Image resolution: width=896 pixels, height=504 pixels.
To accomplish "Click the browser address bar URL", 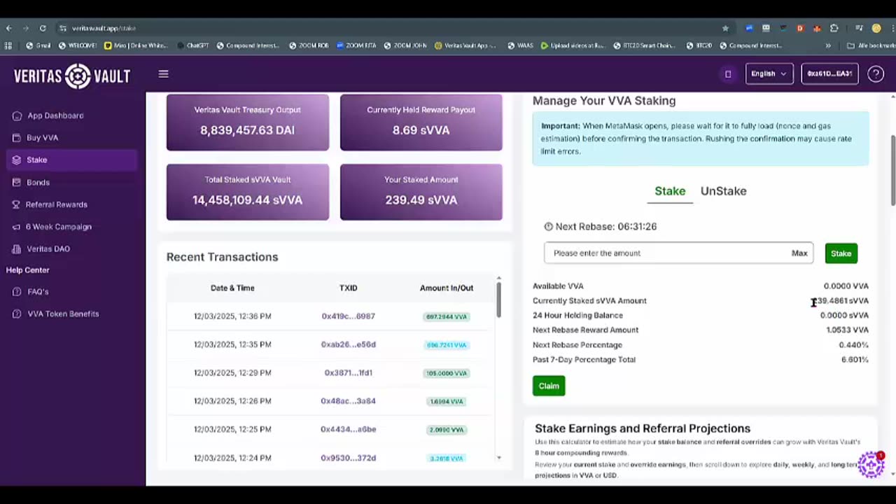I will coord(104,28).
